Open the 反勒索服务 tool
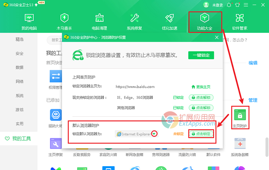The image size is (269, 170). click(x=82, y=154)
